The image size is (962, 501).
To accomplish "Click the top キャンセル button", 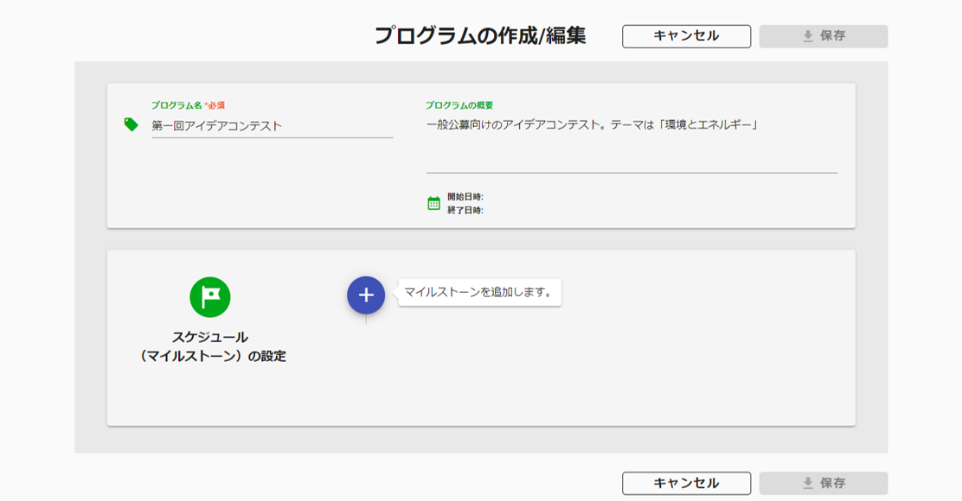I will (x=686, y=36).
